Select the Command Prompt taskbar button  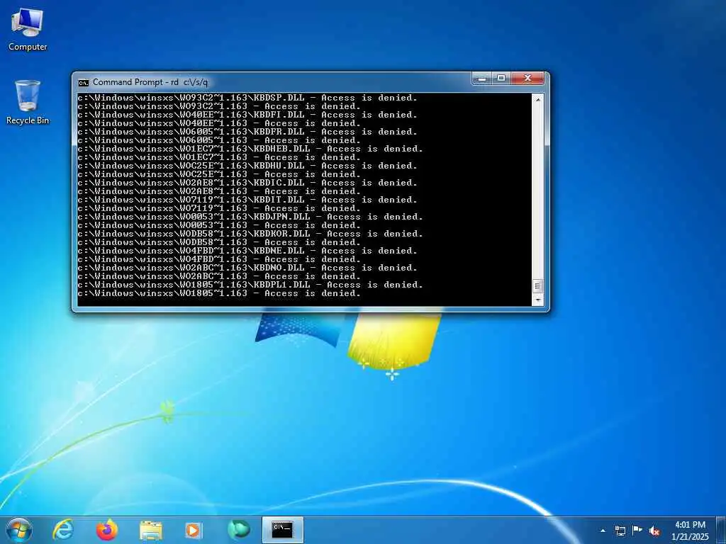pos(283,530)
